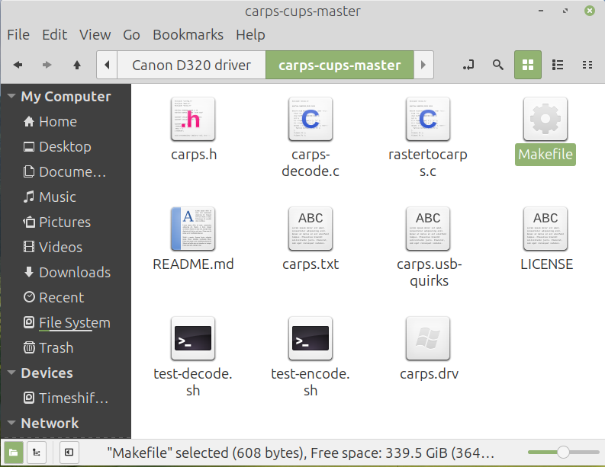The height and width of the screenshot is (467, 605).
Task: Switch to compact view
Action: (587, 65)
